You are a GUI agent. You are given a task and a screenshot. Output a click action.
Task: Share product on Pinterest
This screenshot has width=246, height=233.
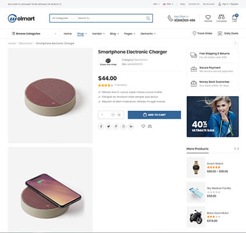116,126
